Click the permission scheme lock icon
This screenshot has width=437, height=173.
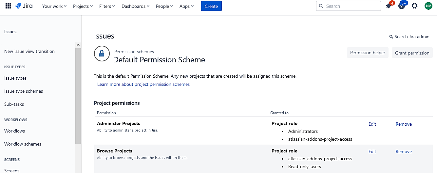point(102,54)
